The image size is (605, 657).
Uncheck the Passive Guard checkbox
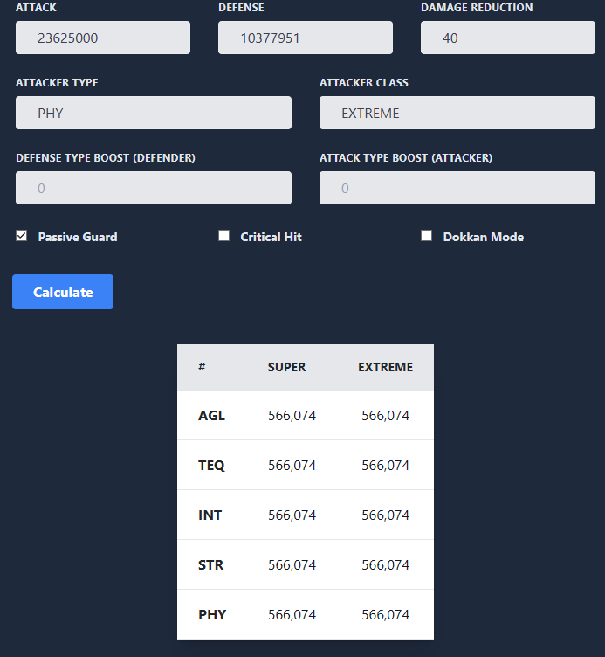point(21,236)
